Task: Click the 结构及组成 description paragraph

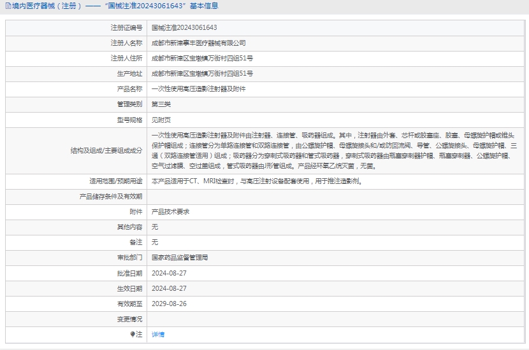Action: pos(331,151)
